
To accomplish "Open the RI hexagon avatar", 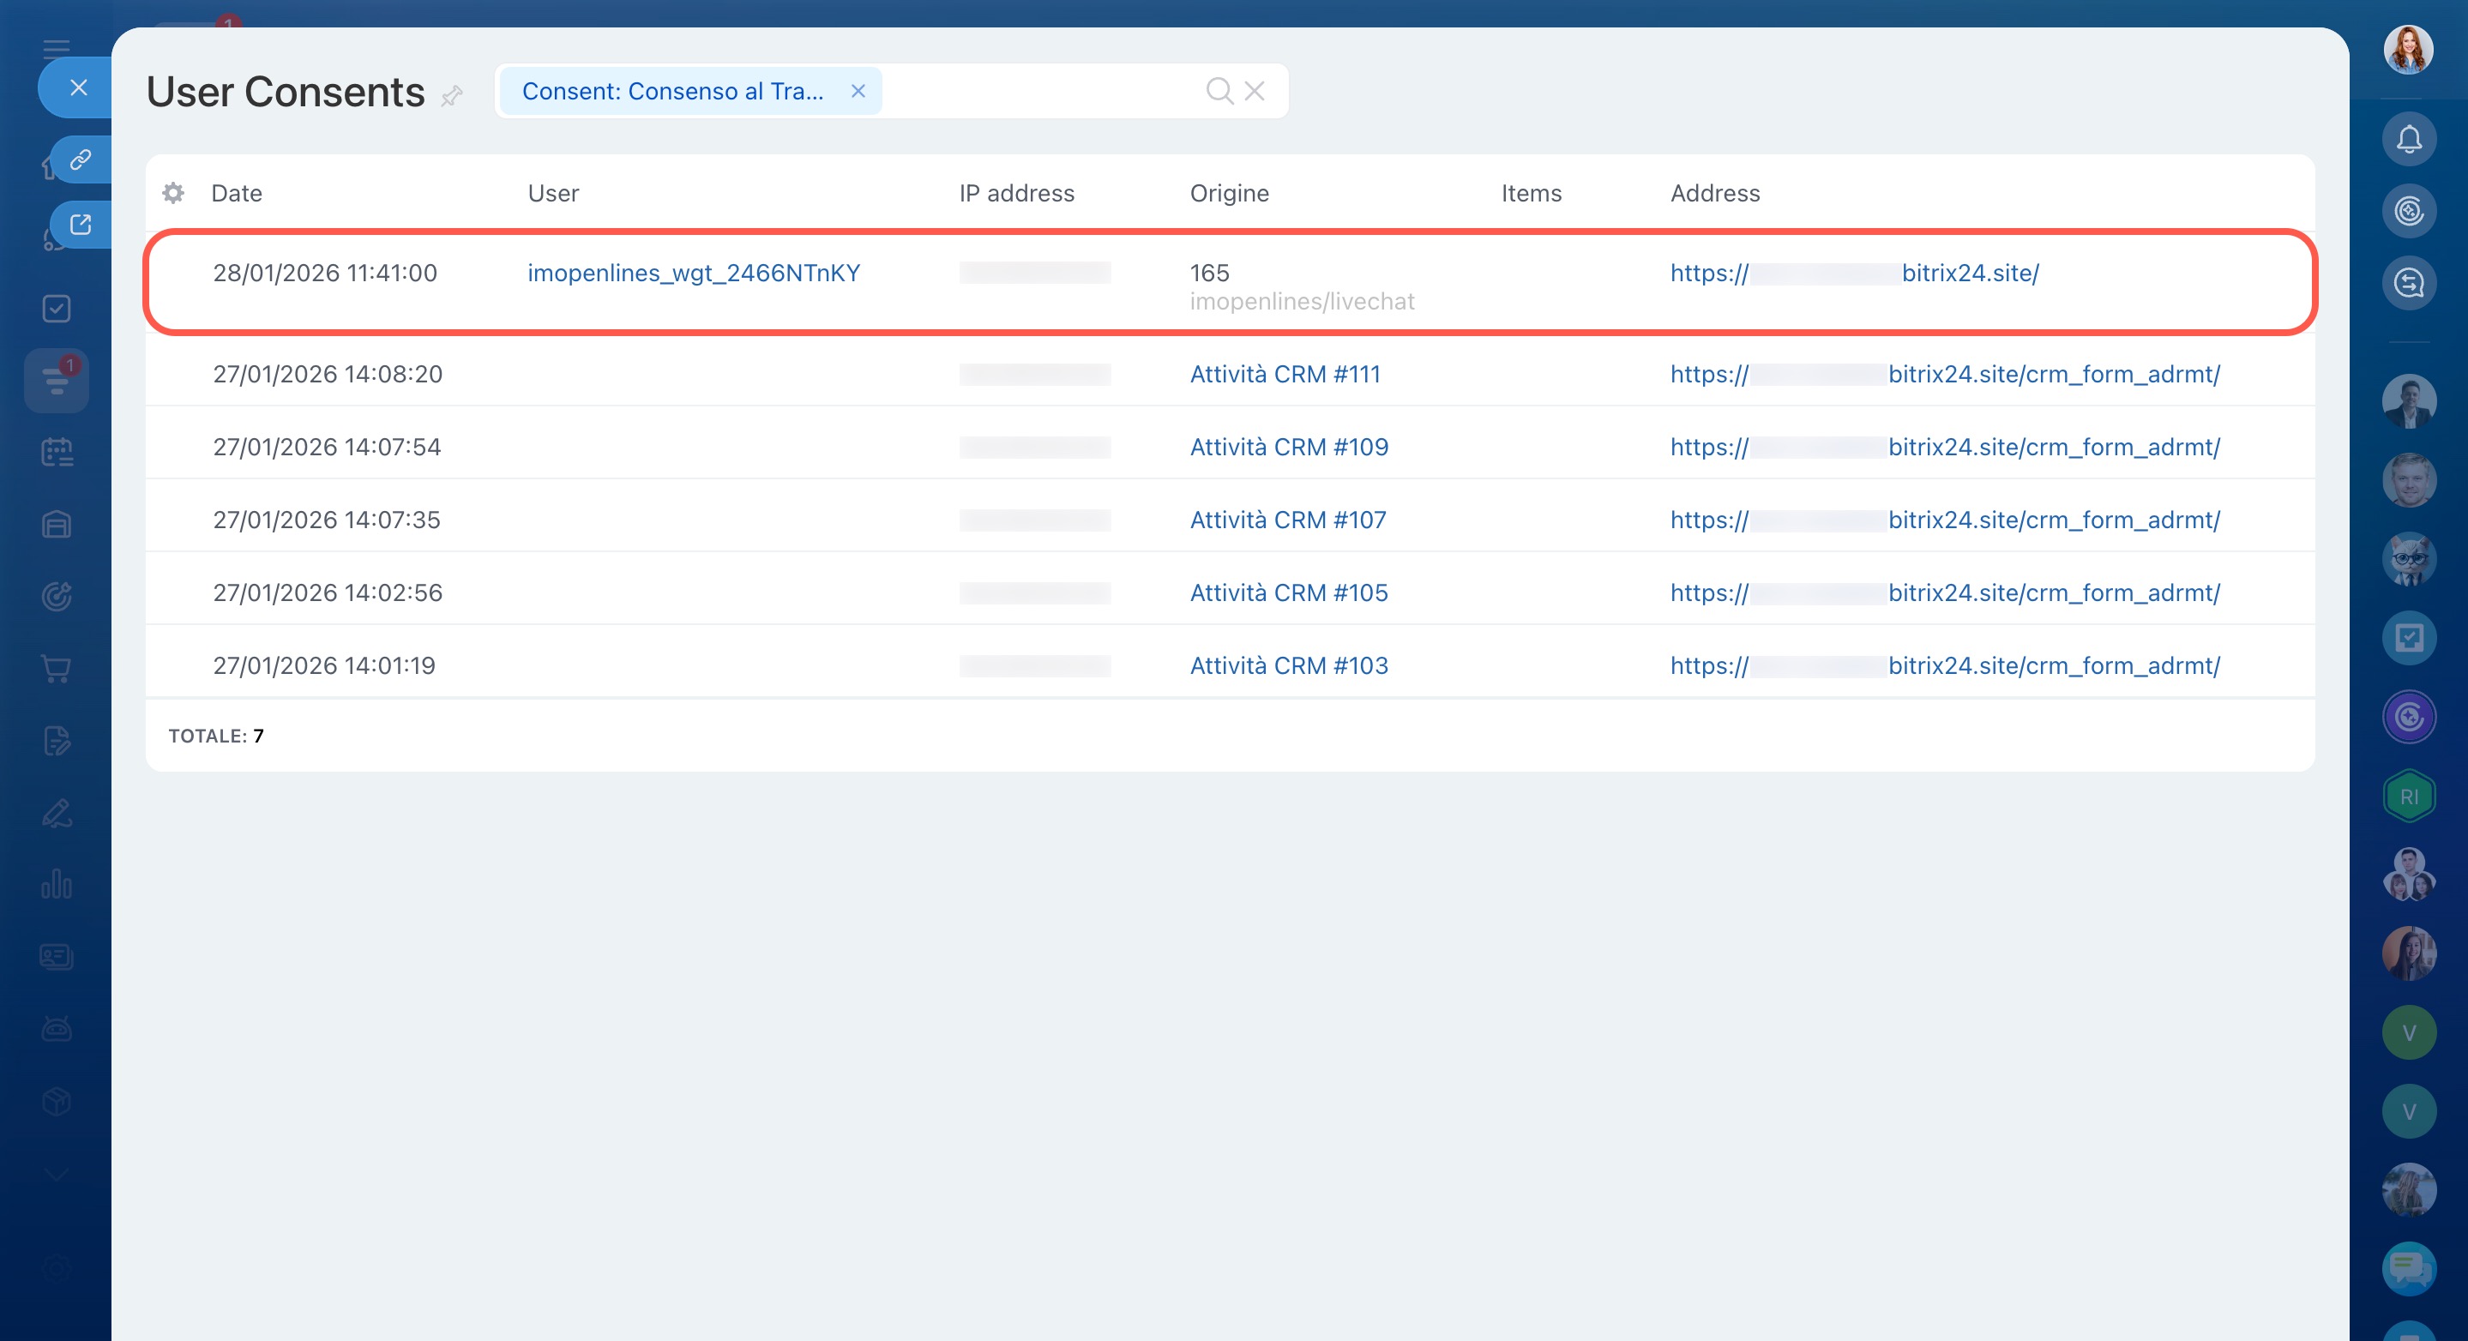I will [2409, 797].
